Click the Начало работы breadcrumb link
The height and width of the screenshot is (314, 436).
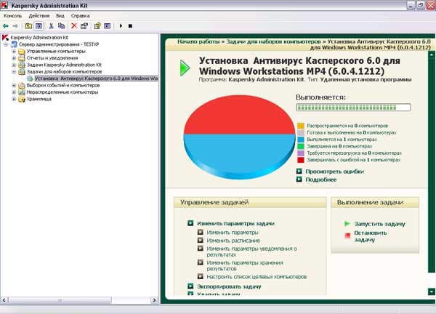point(198,41)
